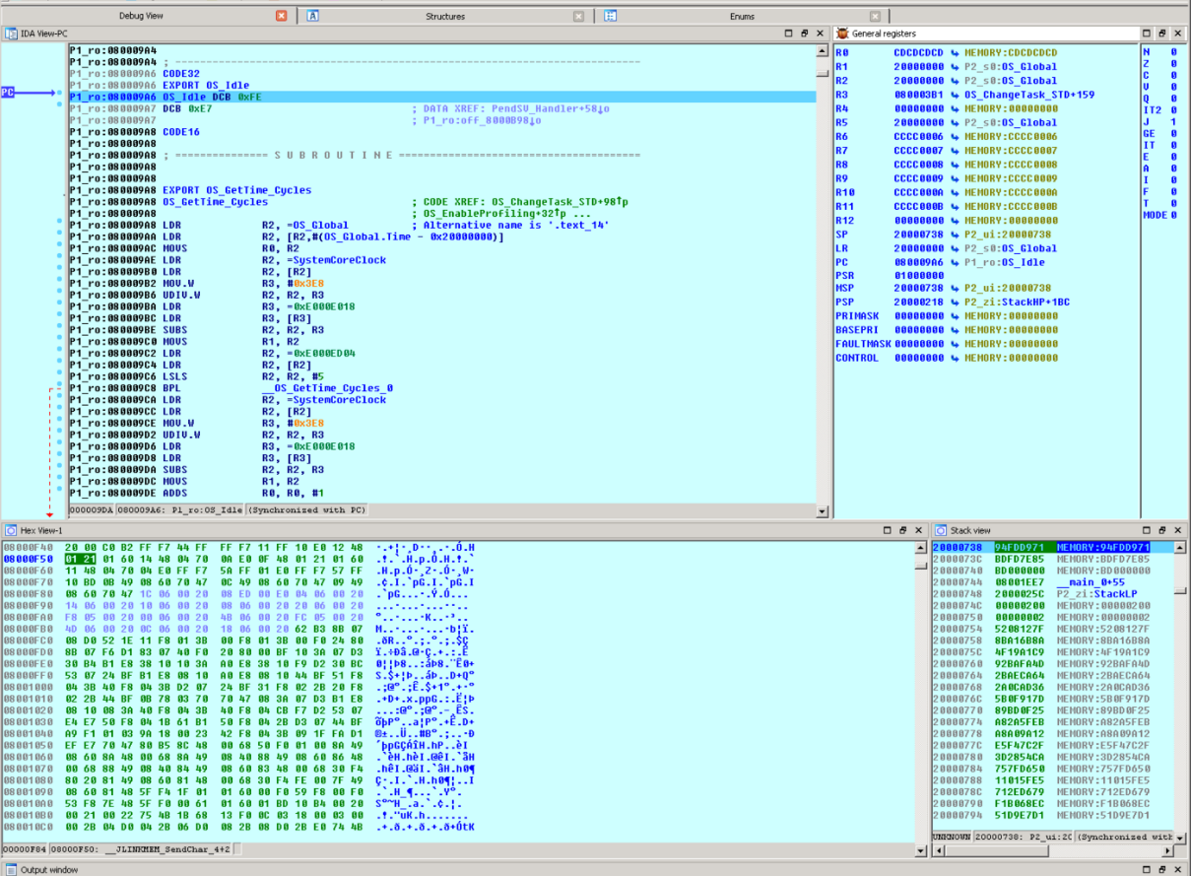Click the Hex View status __JLINKMEM_SendChar_4+2
This screenshot has height=876, width=1191.
(141, 848)
